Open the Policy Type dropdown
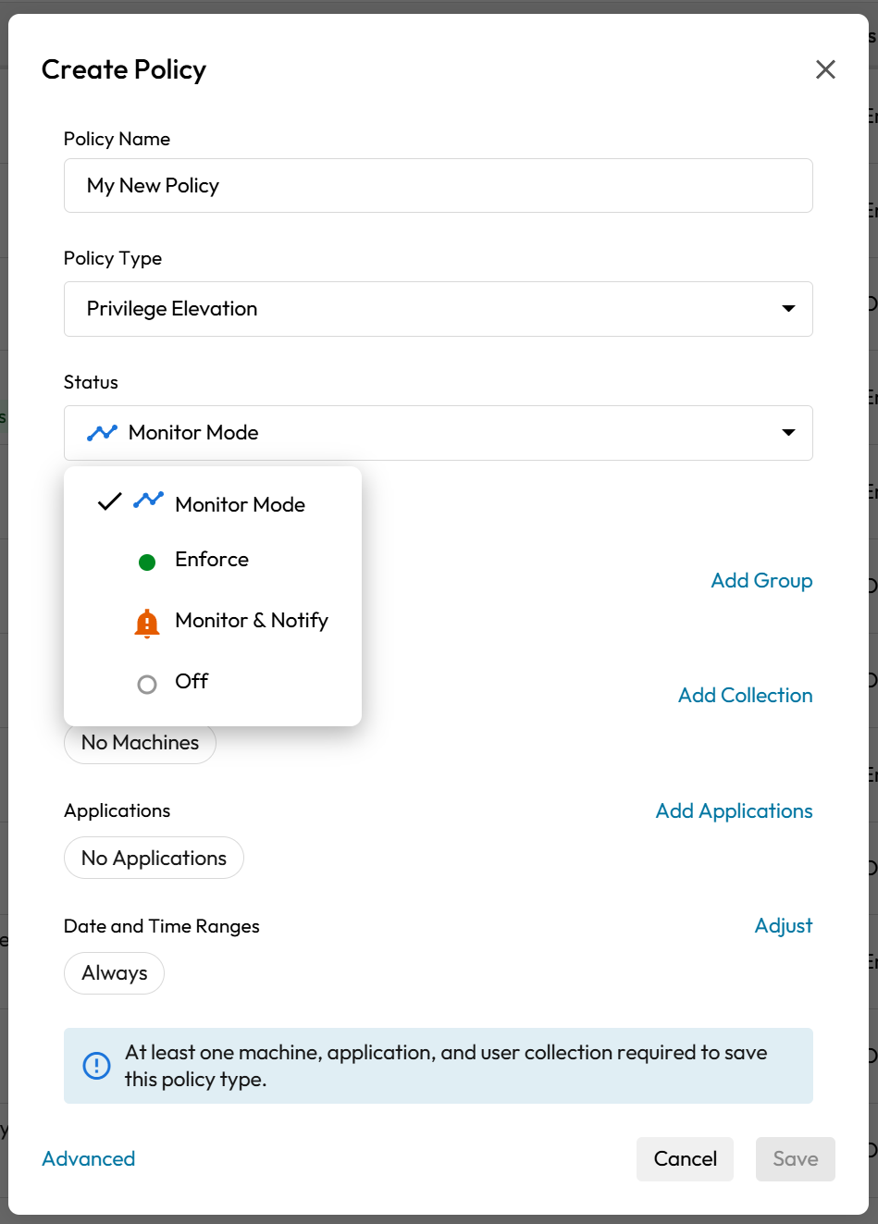This screenshot has width=878, height=1224. coord(438,309)
